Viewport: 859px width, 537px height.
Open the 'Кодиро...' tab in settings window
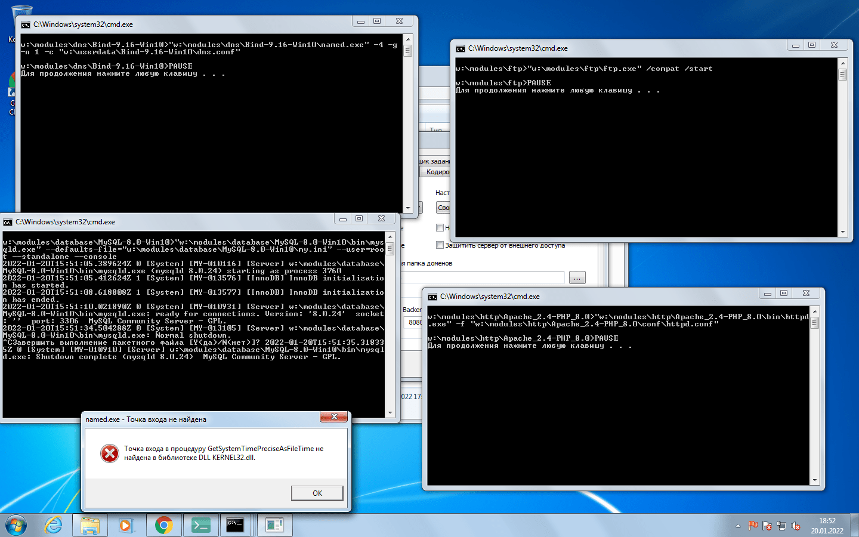click(x=436, y=172)
